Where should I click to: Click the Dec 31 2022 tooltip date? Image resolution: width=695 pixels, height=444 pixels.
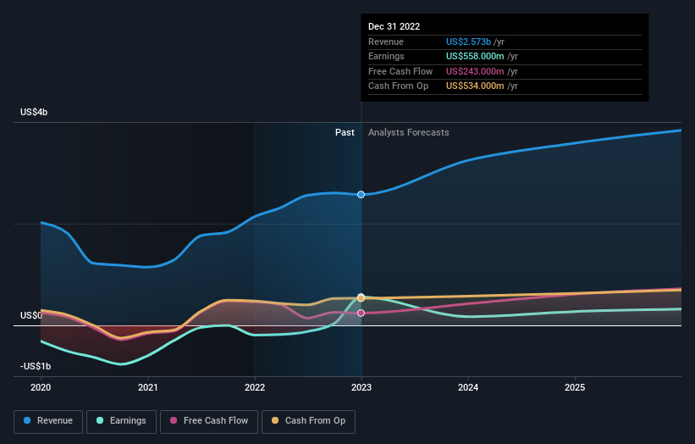[x=394, y=26]
